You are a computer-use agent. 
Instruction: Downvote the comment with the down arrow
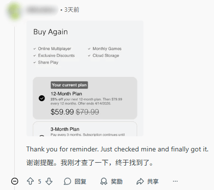(x=49, y=181)
